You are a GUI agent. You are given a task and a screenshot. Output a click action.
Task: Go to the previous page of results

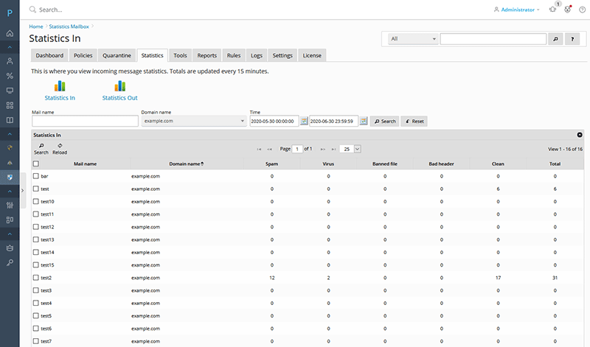point(269,150)
